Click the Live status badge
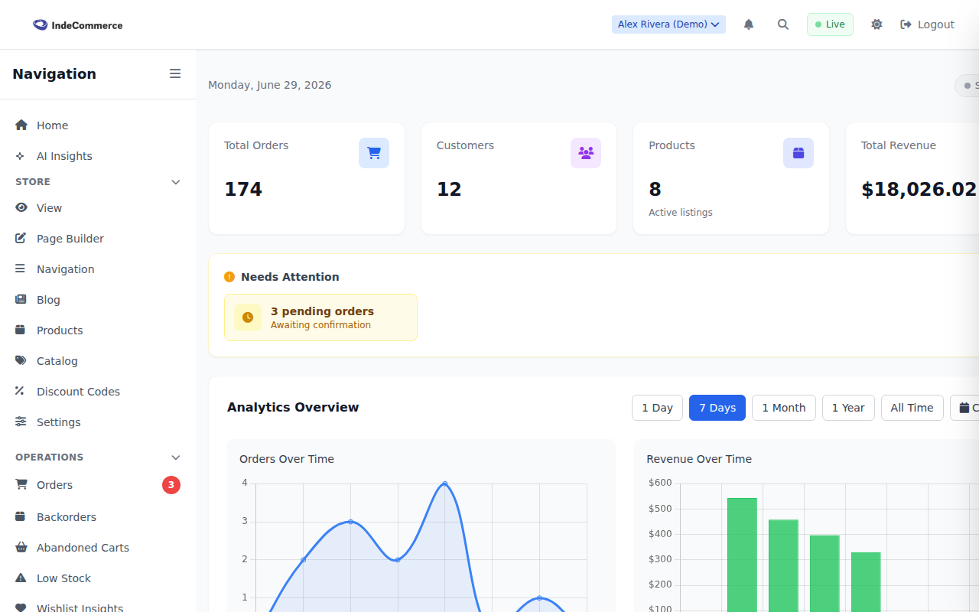 [830, 24]
